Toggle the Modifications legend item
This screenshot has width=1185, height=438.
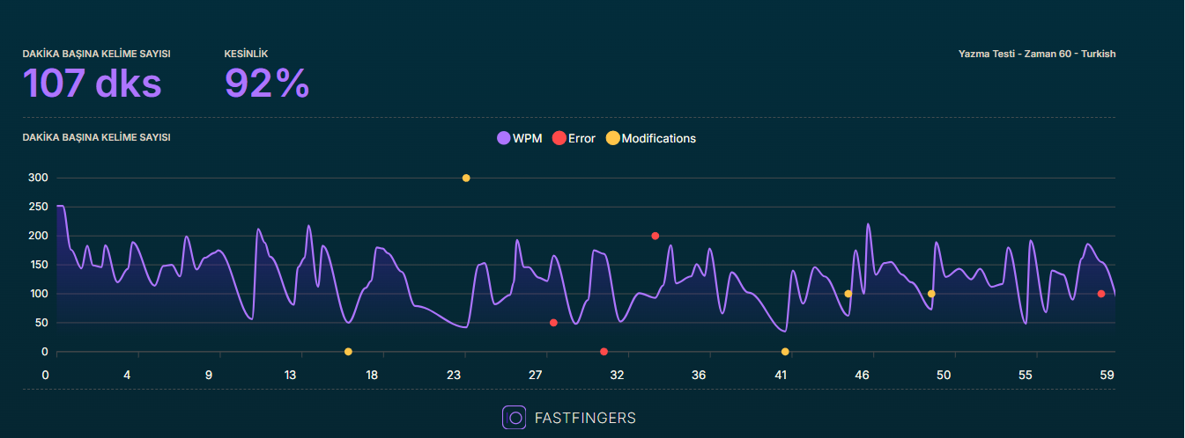(x=651, y=138)
